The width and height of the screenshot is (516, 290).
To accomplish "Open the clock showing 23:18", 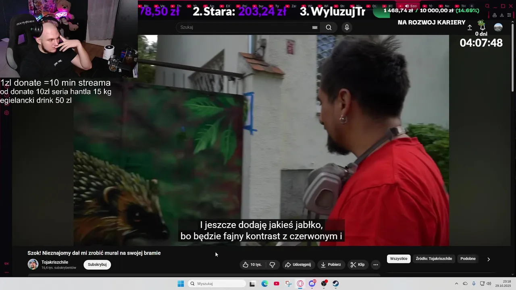I will point(503,284).
